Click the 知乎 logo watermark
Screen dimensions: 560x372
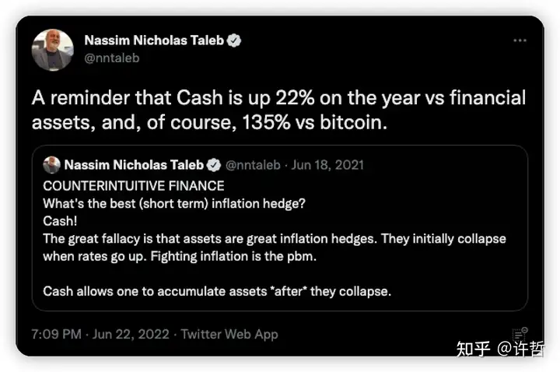click(x=473, y=348)
